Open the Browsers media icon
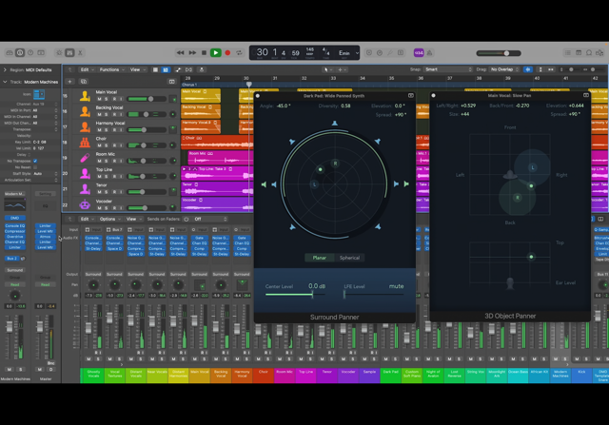Image resolution: width=609 pixels, height=425 pixels. click(599, 53)
